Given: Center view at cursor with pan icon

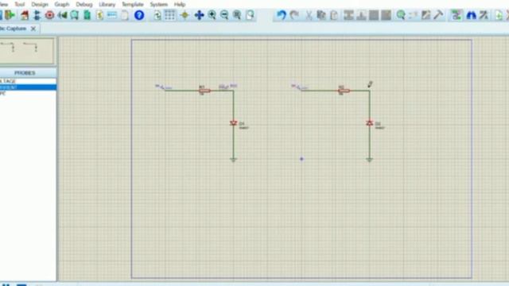Looking at the screenshot, I should pos(199,15).
